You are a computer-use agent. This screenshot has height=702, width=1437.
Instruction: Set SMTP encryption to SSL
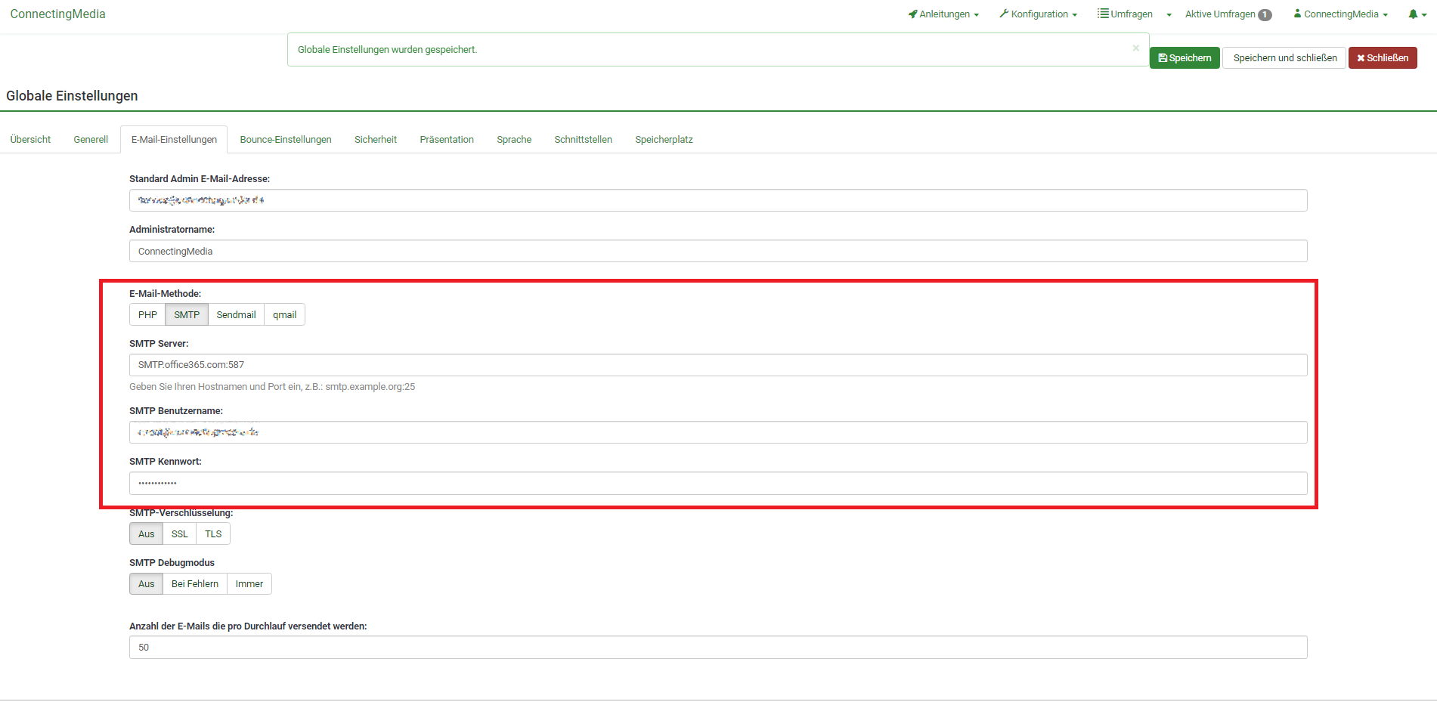tap(179, 534)
